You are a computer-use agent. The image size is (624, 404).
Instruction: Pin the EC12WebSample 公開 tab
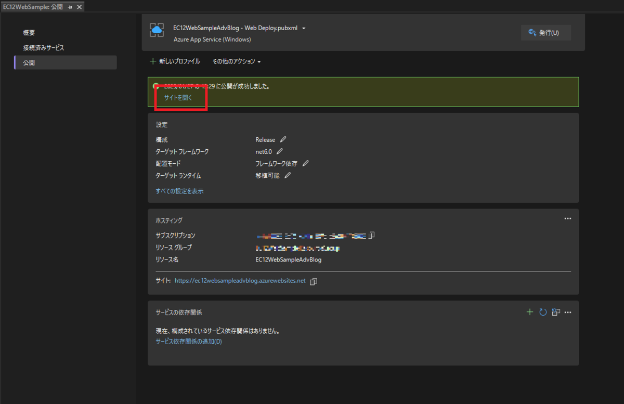pyautogui.click(x=71, y=7)
